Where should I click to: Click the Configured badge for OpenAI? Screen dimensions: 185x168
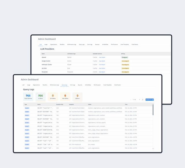[x=125, y=57]
